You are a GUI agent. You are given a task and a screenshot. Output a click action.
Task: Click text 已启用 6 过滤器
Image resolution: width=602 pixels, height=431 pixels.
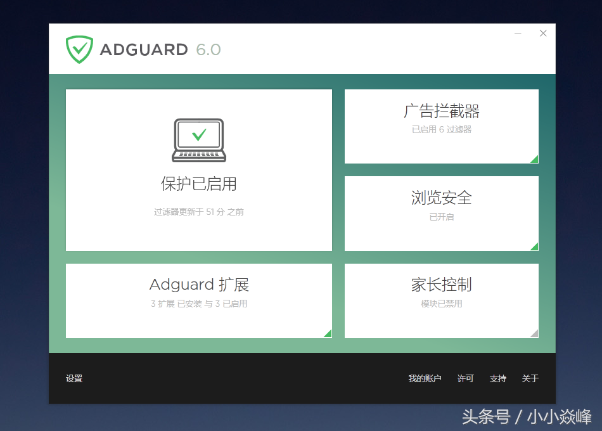click(442, 129)
